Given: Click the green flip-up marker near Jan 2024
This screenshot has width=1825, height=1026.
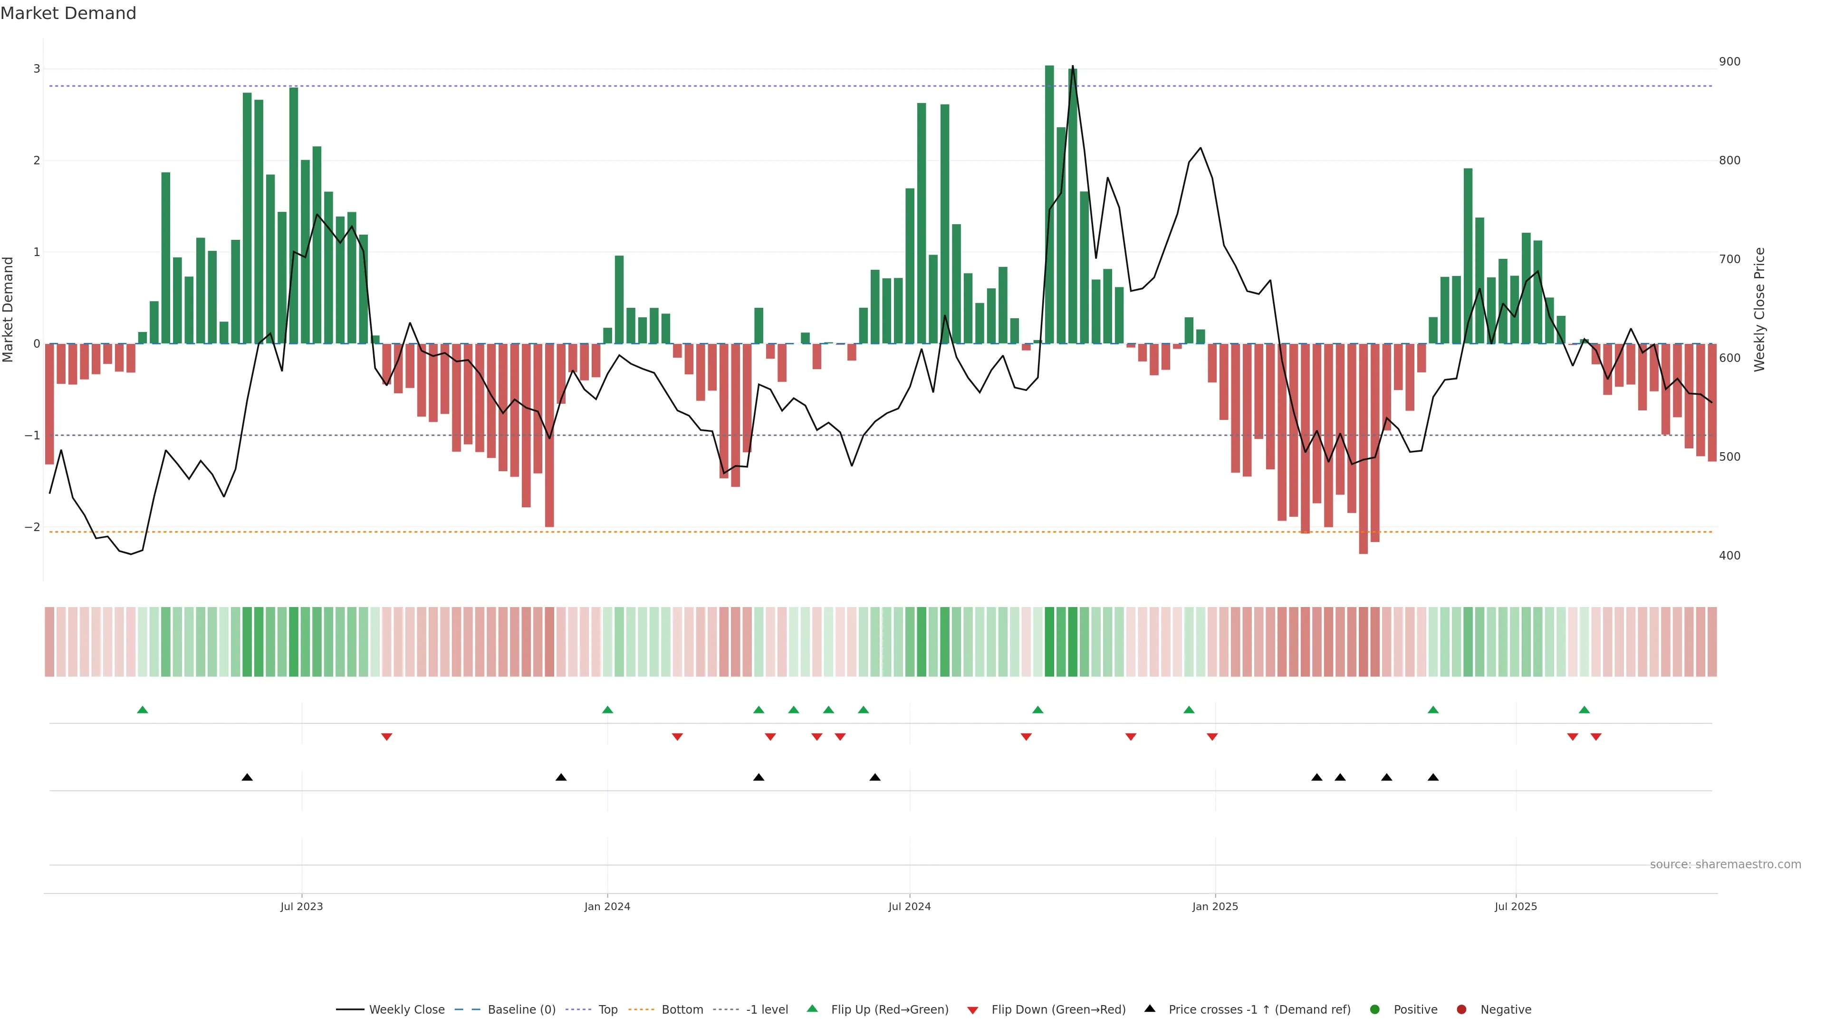Looking at the screenshot, I should pos(607,710).
